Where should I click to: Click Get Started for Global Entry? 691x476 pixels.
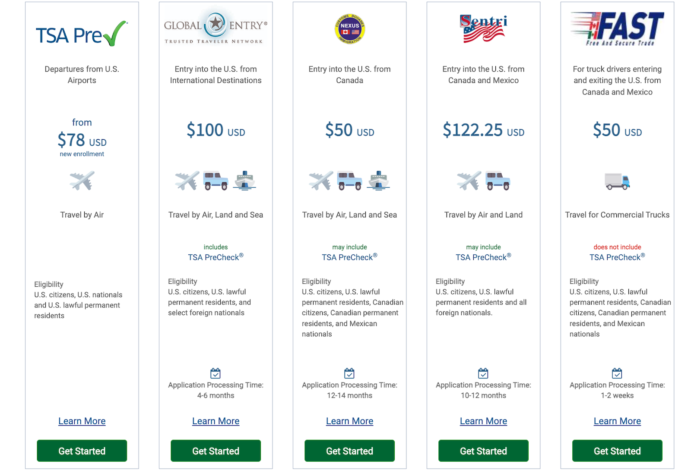click(x=216, y=451)
